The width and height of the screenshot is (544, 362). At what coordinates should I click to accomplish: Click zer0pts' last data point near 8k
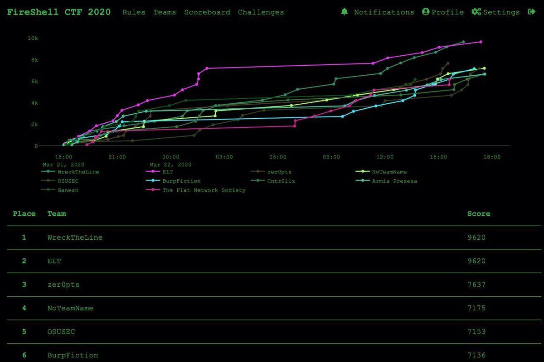[x=448, y=63]
